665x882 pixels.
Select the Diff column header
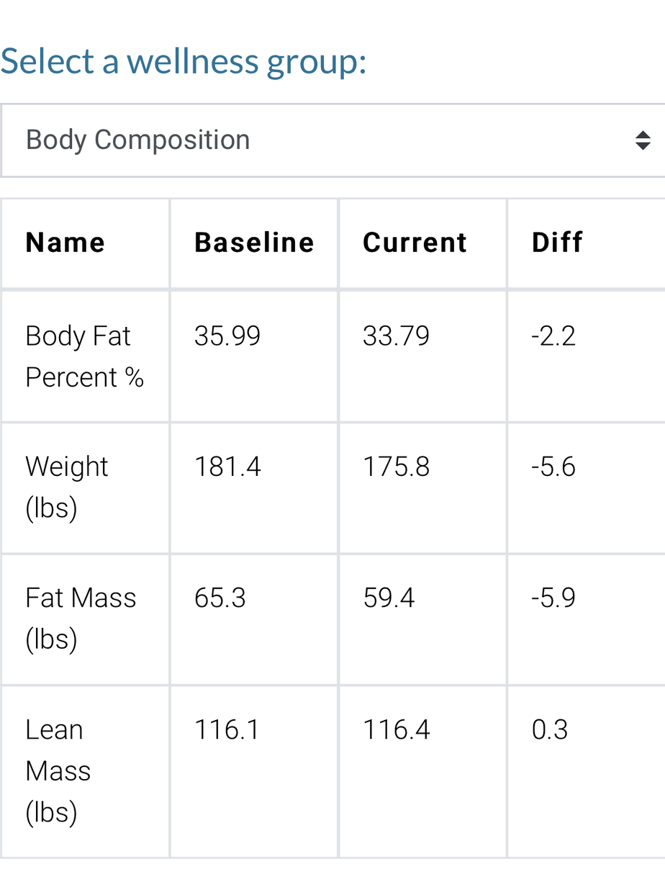point(557,243)
